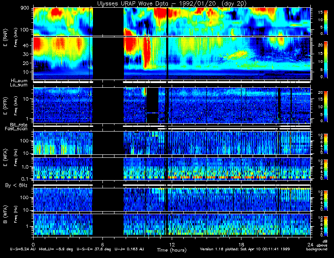Screen dimensions: 334x258
Task: Click the plot title 'Ulysses URAP Wave Data'
Action: coord(133,3)
